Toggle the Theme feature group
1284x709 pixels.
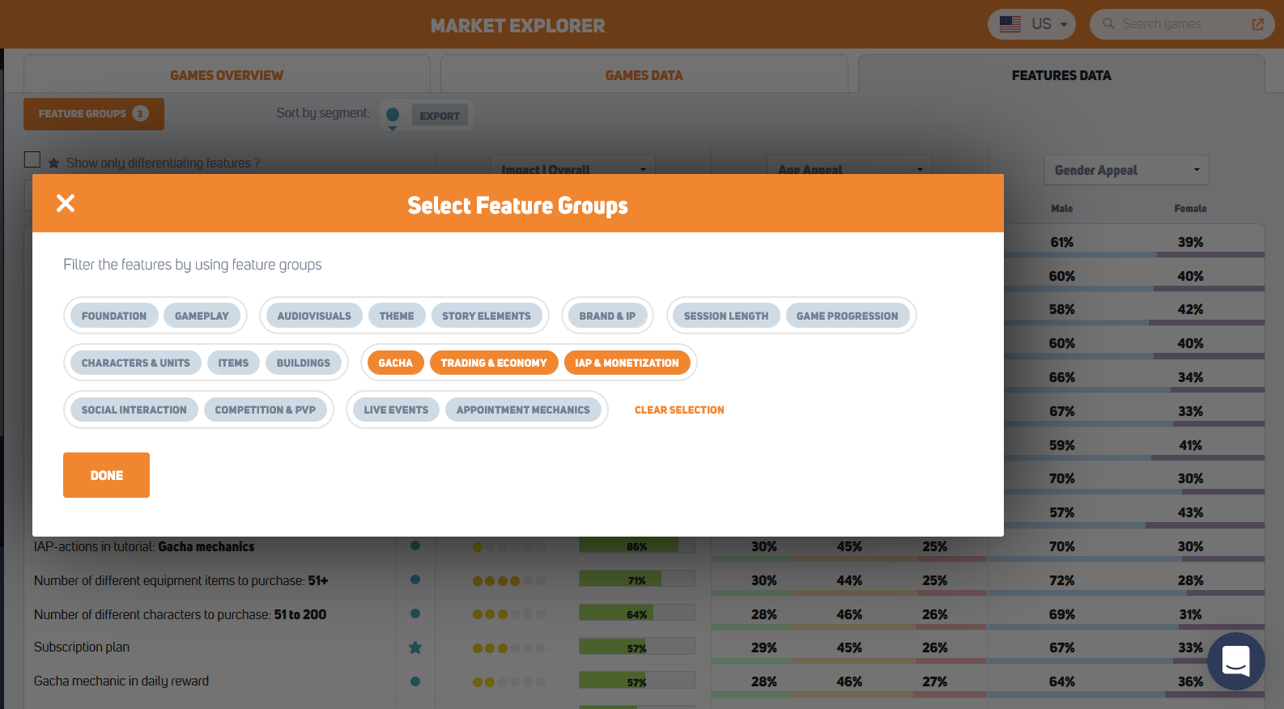[397, 316]
